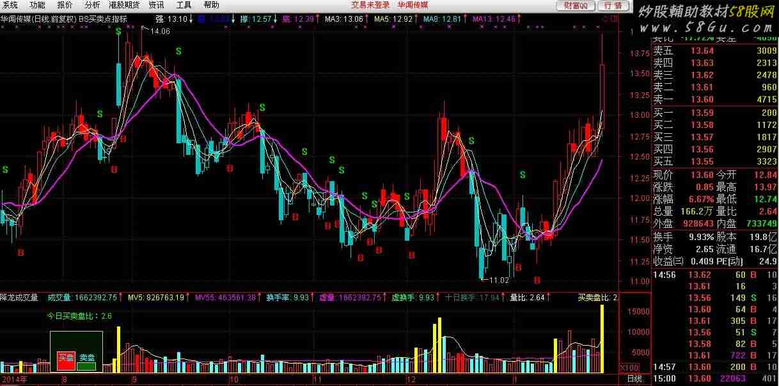Open the 系统 menu

[x=10, y=4]
